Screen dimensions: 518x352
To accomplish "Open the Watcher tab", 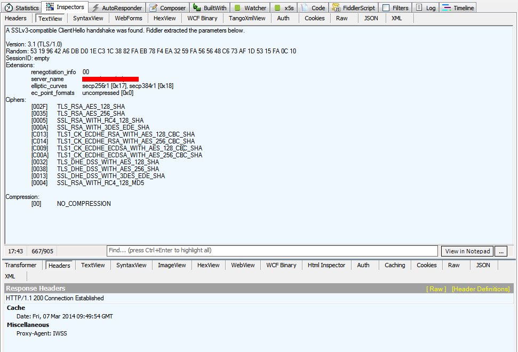I will tap(250, 8).
